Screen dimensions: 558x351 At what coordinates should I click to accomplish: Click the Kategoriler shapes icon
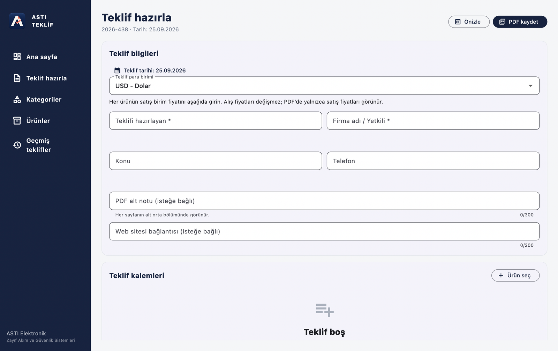17,99
